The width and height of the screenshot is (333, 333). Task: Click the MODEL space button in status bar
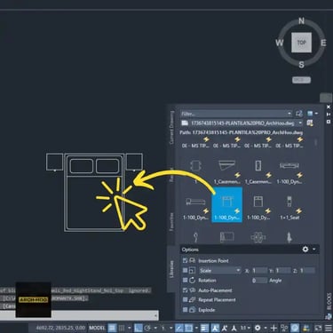[x=97, y=328]
